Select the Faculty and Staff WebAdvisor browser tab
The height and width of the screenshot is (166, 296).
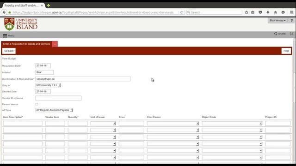(22, 6)
